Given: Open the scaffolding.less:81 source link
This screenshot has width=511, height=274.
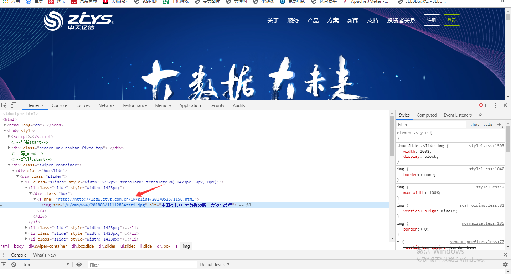Looking at the screenshot, I should click(482, 205).
